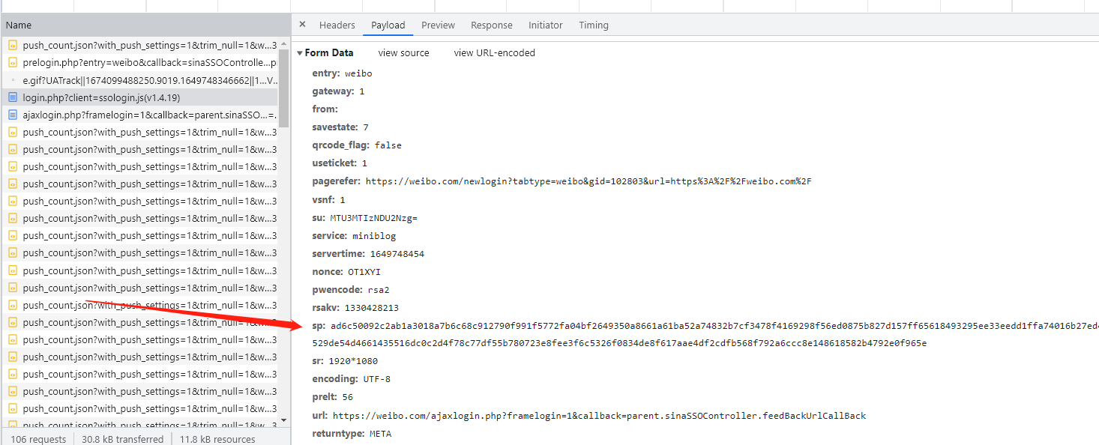Click the service: miniblog form field
Screen dimensions: 1099x445
(354, 236)
